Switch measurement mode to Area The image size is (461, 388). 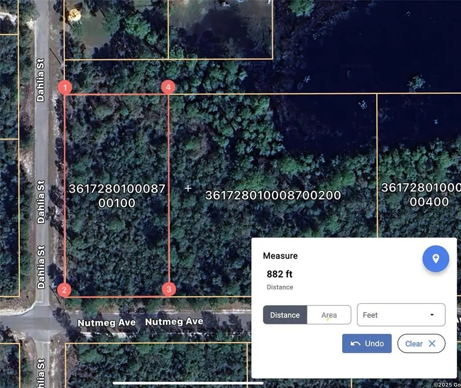(x=329, y=315)
